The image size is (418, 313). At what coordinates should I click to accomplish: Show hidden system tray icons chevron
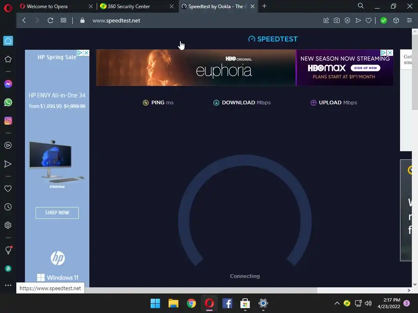337,303
